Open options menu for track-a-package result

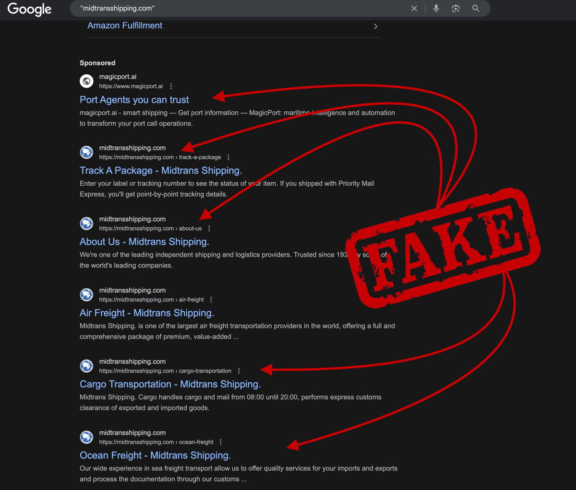(x=228, y=157)
